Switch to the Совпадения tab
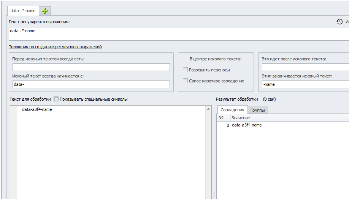This screenshot has width=349, height=199. (232, 110)
